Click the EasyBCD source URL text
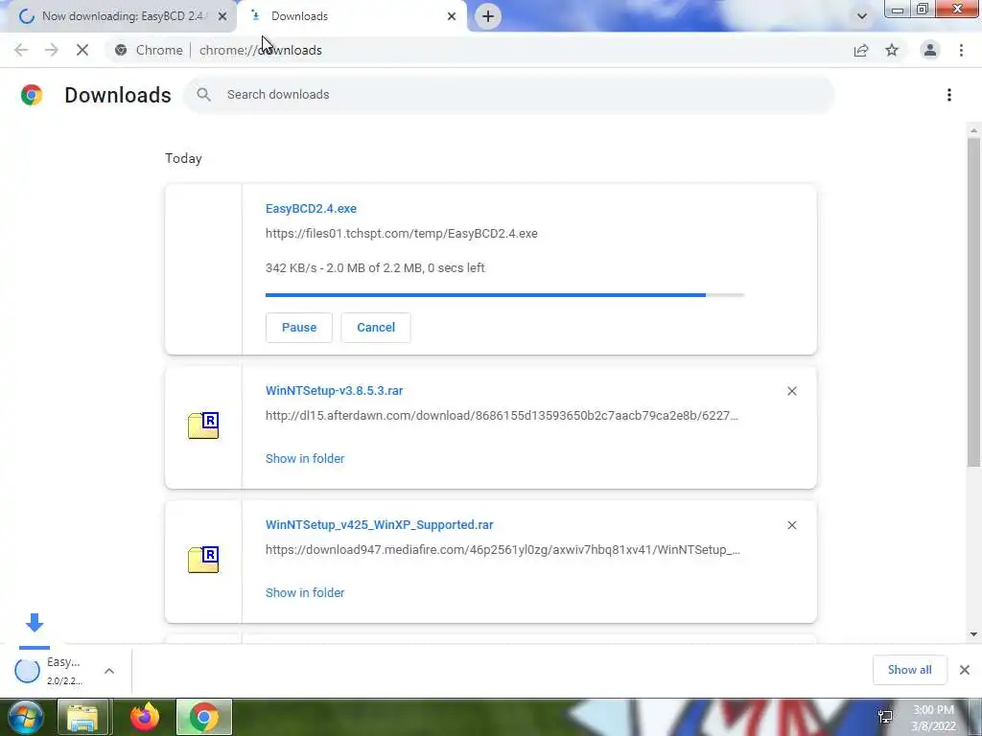Image resolution: width=982 pixels, height=736 pixels. point(402,234)
